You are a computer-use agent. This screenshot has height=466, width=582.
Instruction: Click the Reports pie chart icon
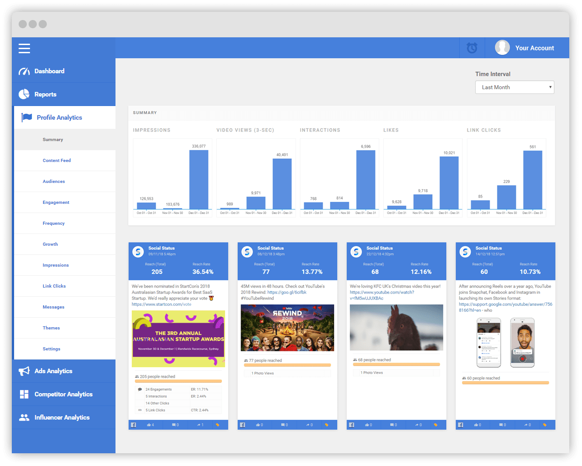[x=24, y=94]
